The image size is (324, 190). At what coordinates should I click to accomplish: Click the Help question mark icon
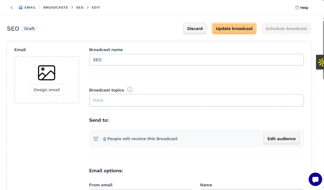tap(297, 8)
